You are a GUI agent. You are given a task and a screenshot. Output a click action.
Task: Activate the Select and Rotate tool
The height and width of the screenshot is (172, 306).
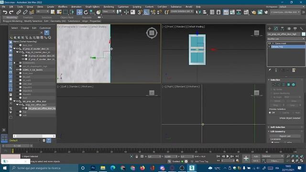(86, 12)
